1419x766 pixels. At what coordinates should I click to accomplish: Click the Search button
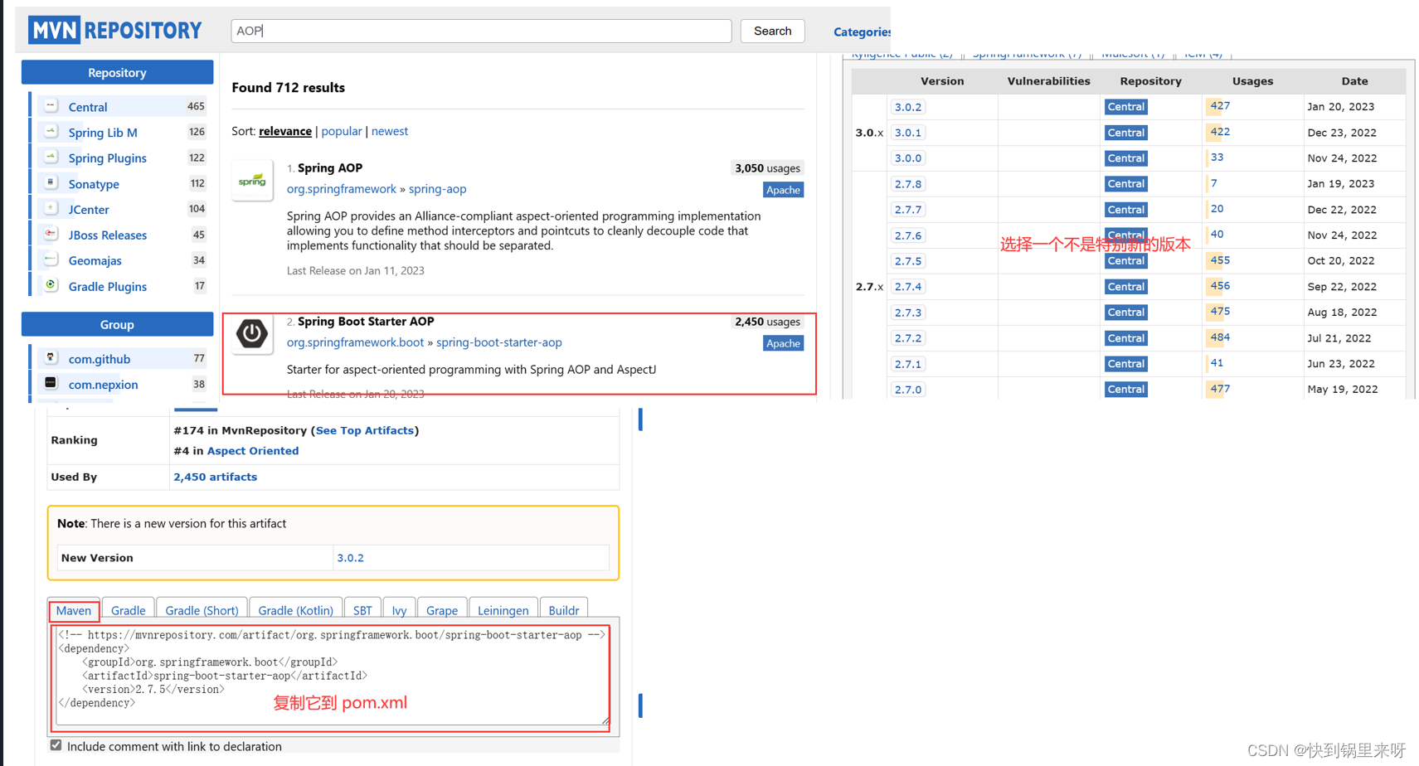tap(772, 31)
